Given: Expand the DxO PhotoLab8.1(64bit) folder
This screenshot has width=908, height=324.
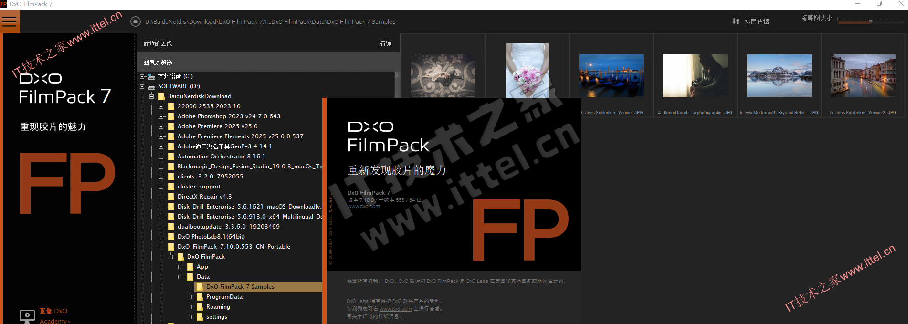Looking at the screenshot, I should pyautogui.click(x=161, y=237).
